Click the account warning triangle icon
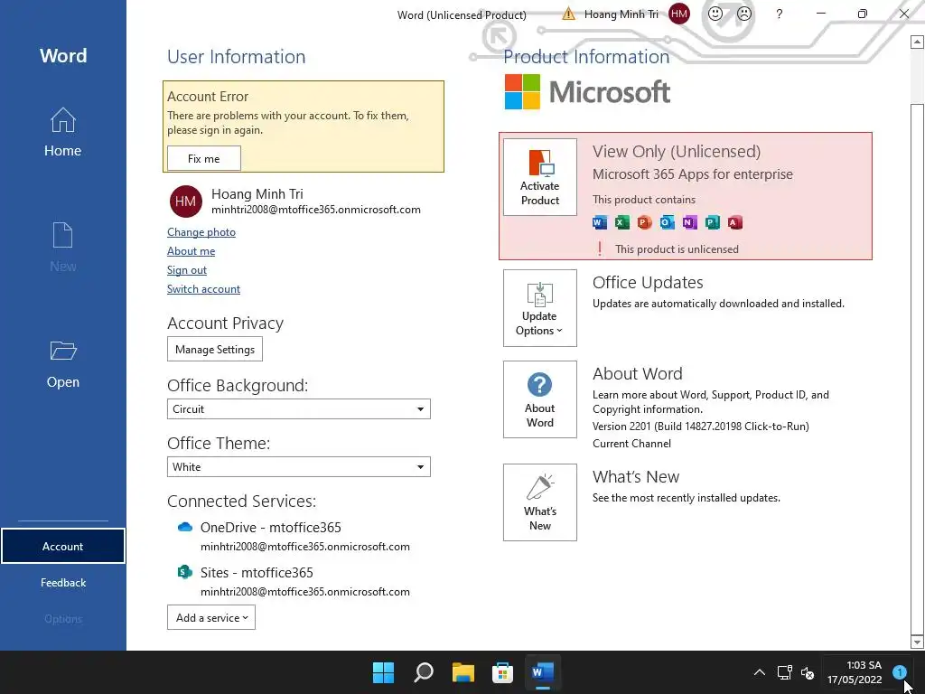This screenshot has width=925, height=694. (568, 14)
